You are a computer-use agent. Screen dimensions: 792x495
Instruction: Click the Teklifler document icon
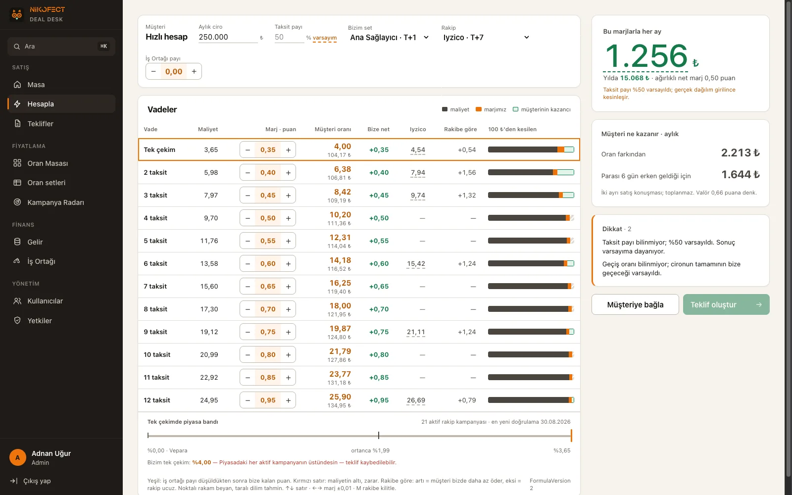coord(17,124)
